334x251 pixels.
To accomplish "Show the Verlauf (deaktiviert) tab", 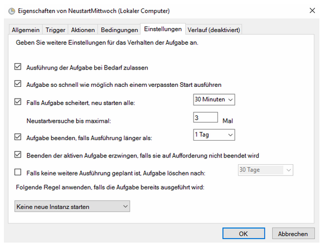I will click(214, 30).
